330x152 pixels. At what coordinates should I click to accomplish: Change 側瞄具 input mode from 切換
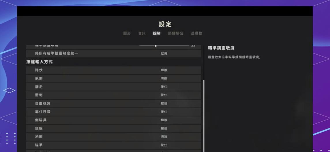click(164, 120)
